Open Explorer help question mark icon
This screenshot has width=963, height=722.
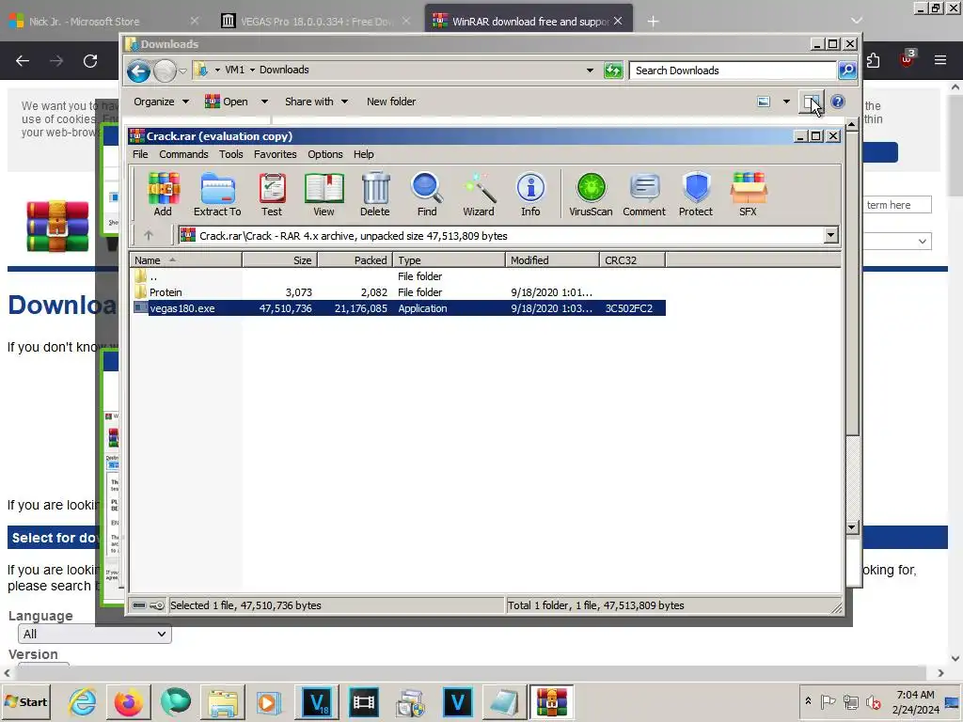[x=838, y=102]
